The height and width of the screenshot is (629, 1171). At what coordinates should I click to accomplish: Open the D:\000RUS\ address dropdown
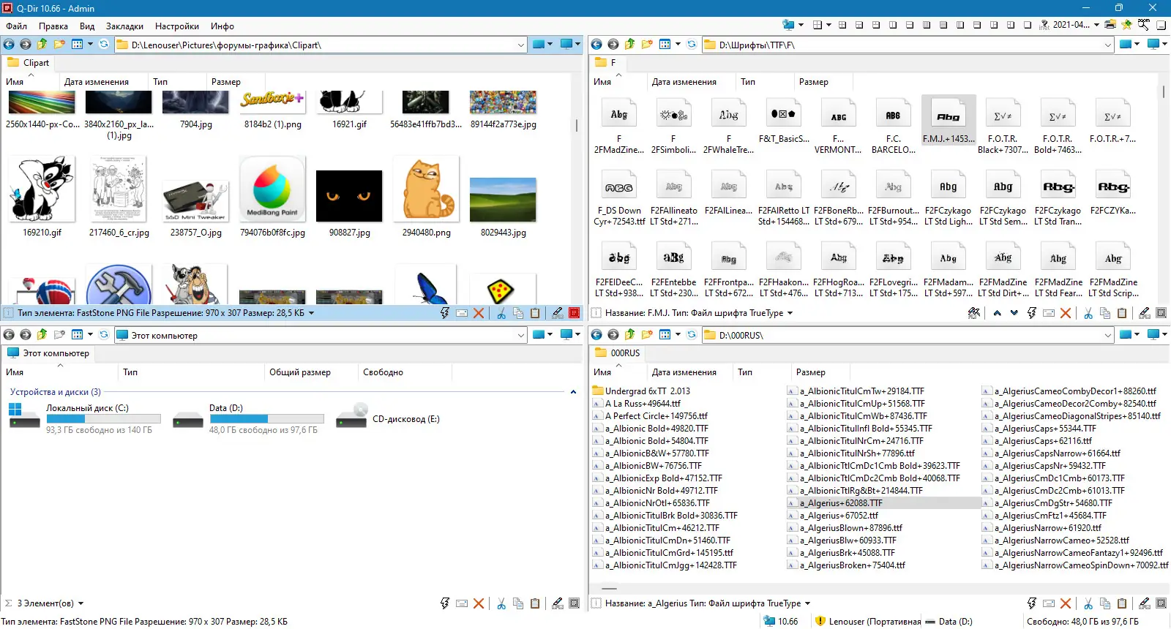click(1108, 336)
